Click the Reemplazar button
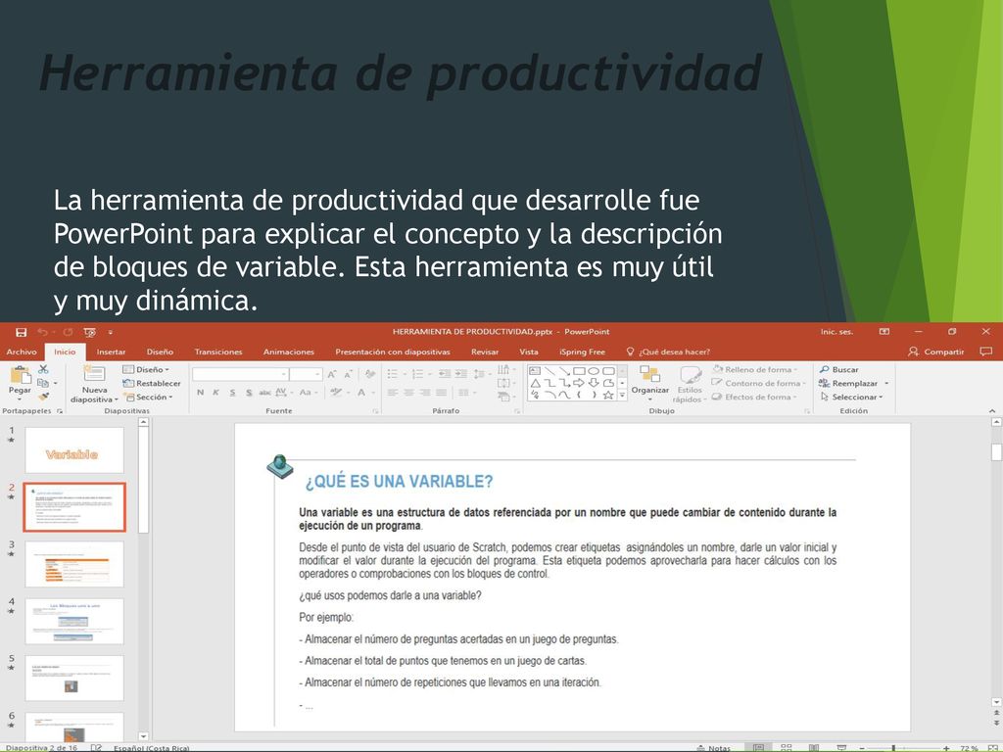Viewport: 1003px width, 752px height. [x=848, y=384]
